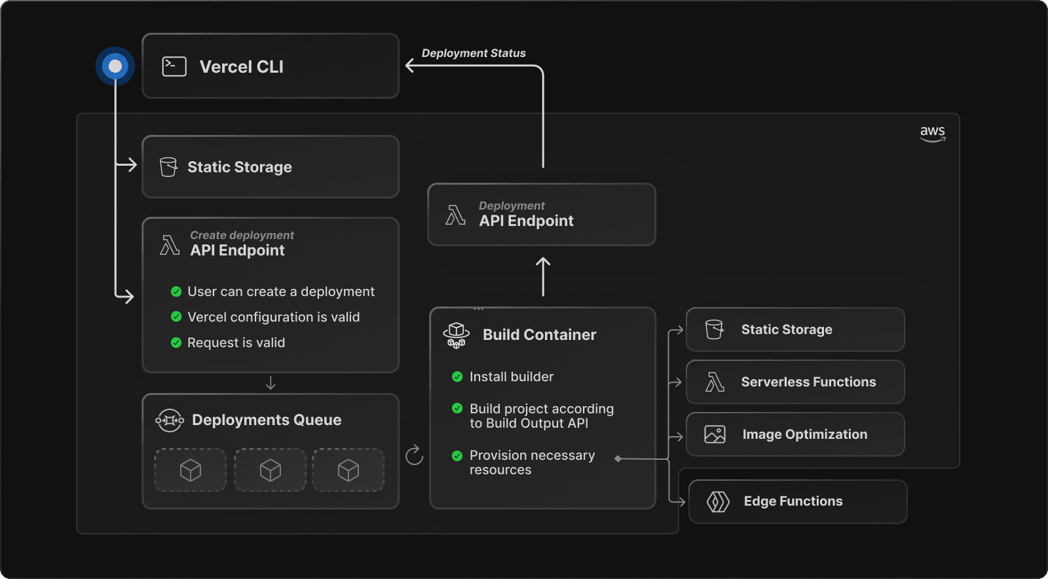Click the Image Optimization label
The width and height of the screenshot is (1048, 579).
(805, 434)
